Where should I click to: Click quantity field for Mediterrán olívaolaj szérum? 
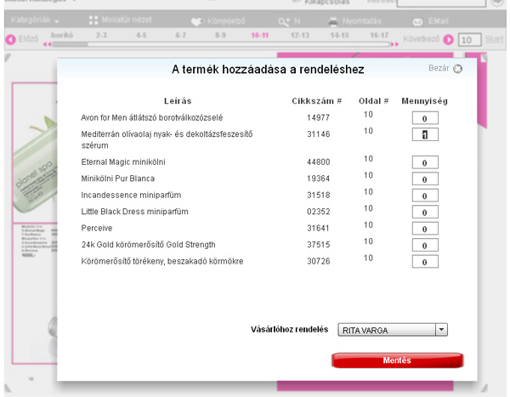(425, 134)
